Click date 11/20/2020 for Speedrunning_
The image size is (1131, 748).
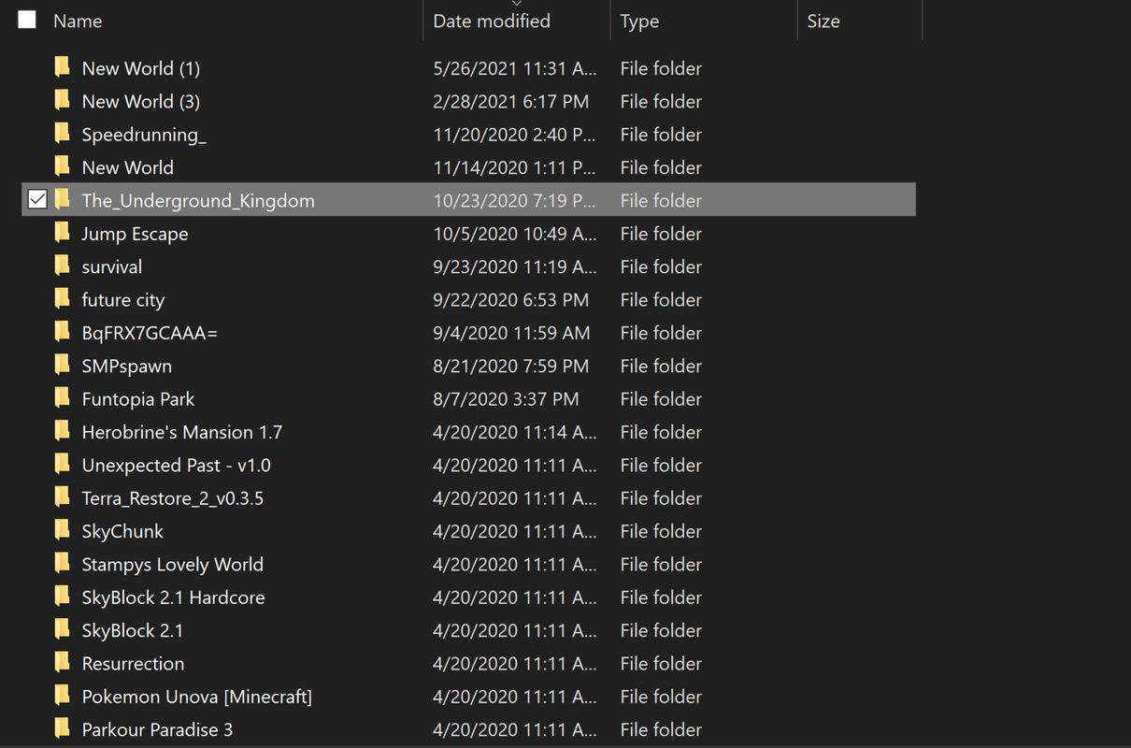(x=515, y=135)
